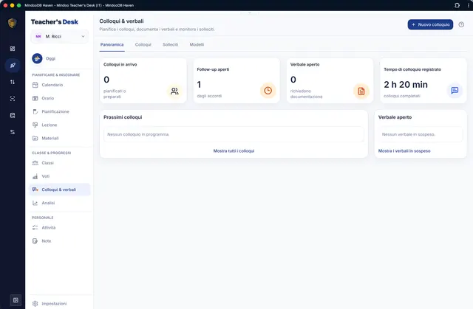473x309 pixels.
Task: Open the sliders icon in dark rail
Action: click(13, 132)
